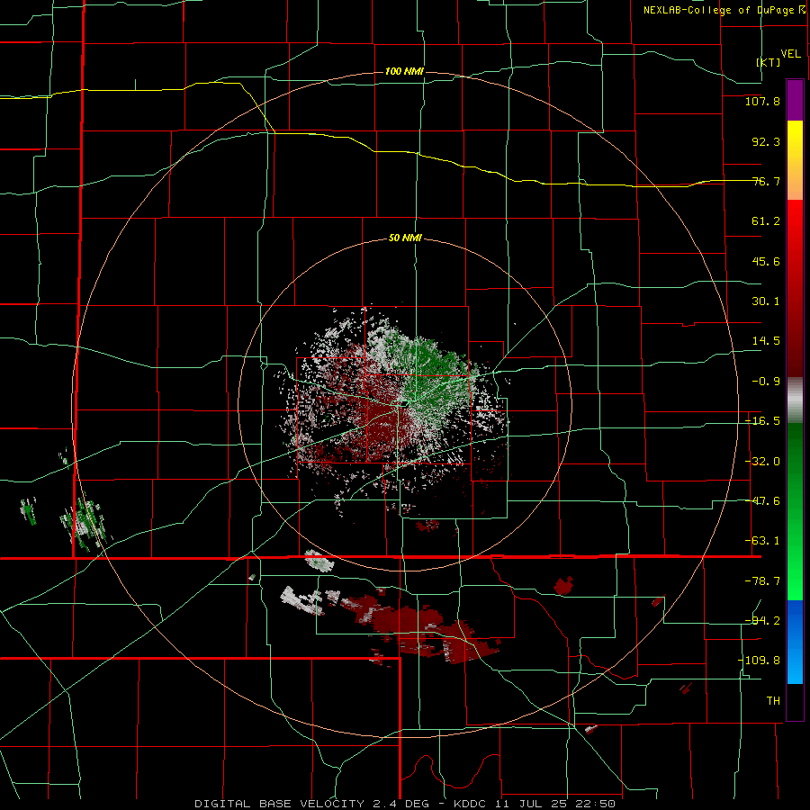Screen dimensions: 810x810
Task: Pick the blue segment of color scale
Action: pyautogui.click(x=795, y=641)
